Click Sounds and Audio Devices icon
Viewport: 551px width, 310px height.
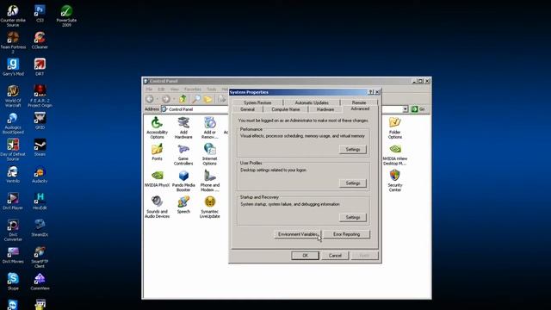coord(157,207)
